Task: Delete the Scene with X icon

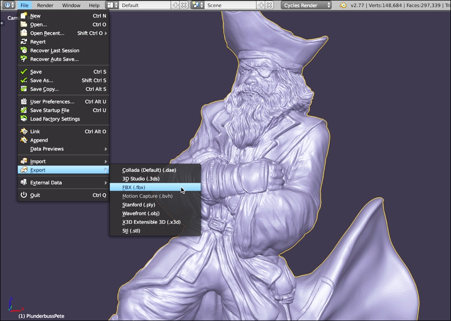Action: 269,5
